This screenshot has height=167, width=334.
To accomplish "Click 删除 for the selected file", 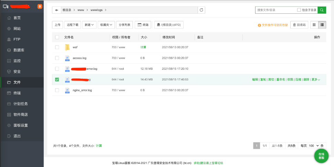I will click(x=306, y=79).
